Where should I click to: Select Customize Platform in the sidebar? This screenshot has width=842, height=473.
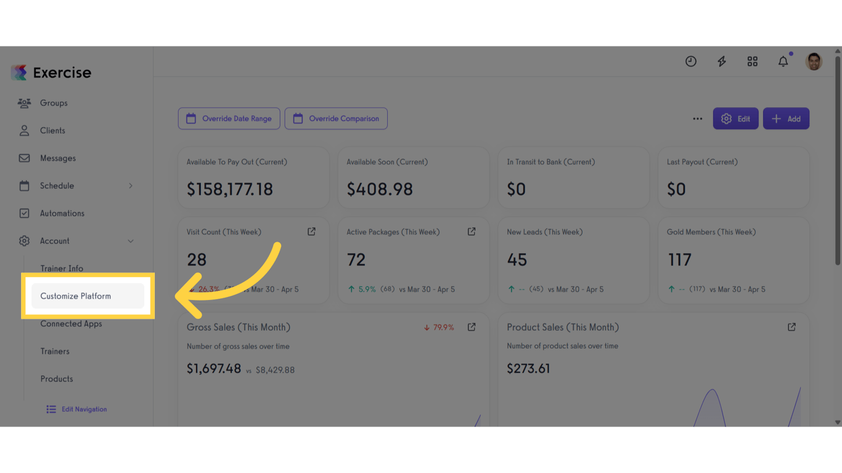pos(75,296)
